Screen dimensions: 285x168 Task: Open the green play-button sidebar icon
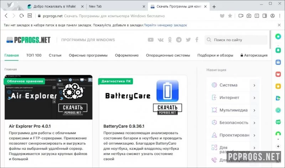278,110
